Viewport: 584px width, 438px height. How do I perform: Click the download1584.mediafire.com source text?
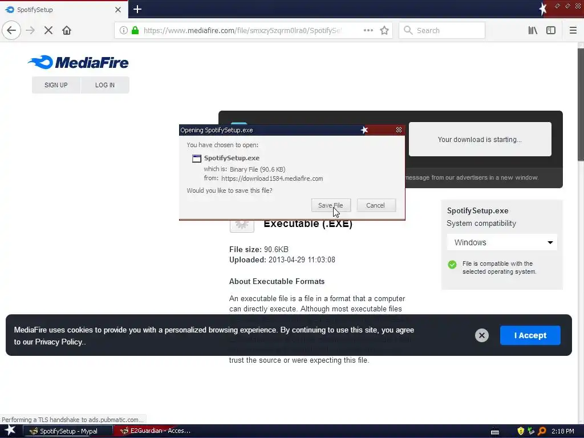click(x=272, y=179)
